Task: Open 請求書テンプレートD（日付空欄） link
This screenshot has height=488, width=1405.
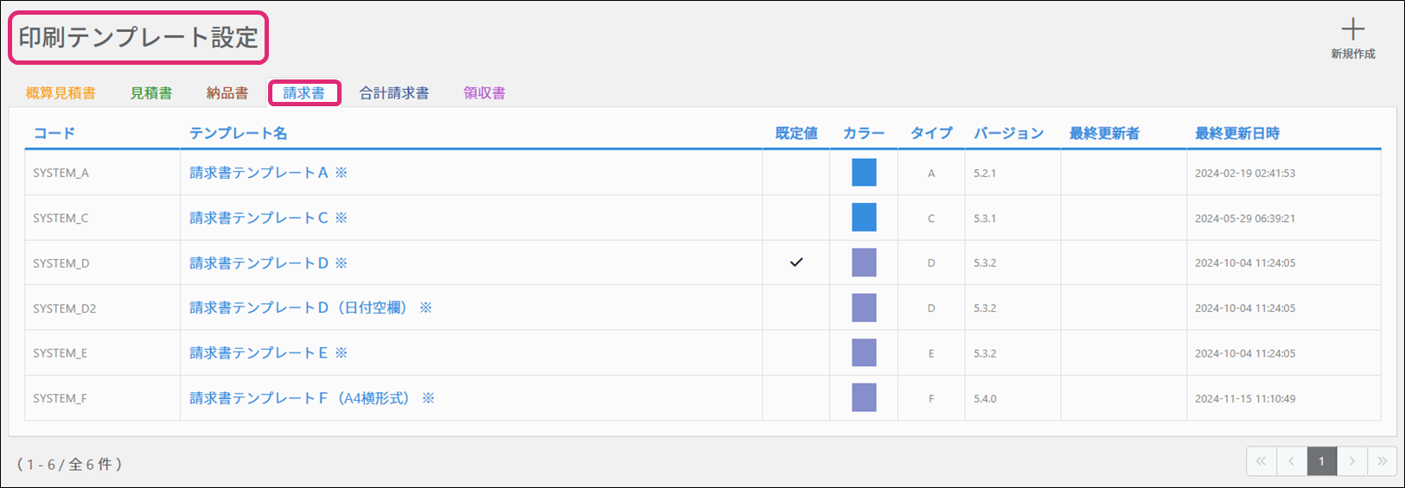Action: (299, 308)
